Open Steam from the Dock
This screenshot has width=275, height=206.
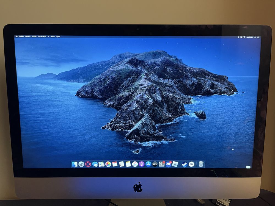point(184,164)
